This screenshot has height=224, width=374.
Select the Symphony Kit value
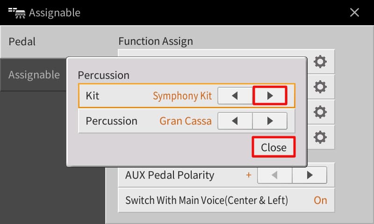tap(182, 96)
